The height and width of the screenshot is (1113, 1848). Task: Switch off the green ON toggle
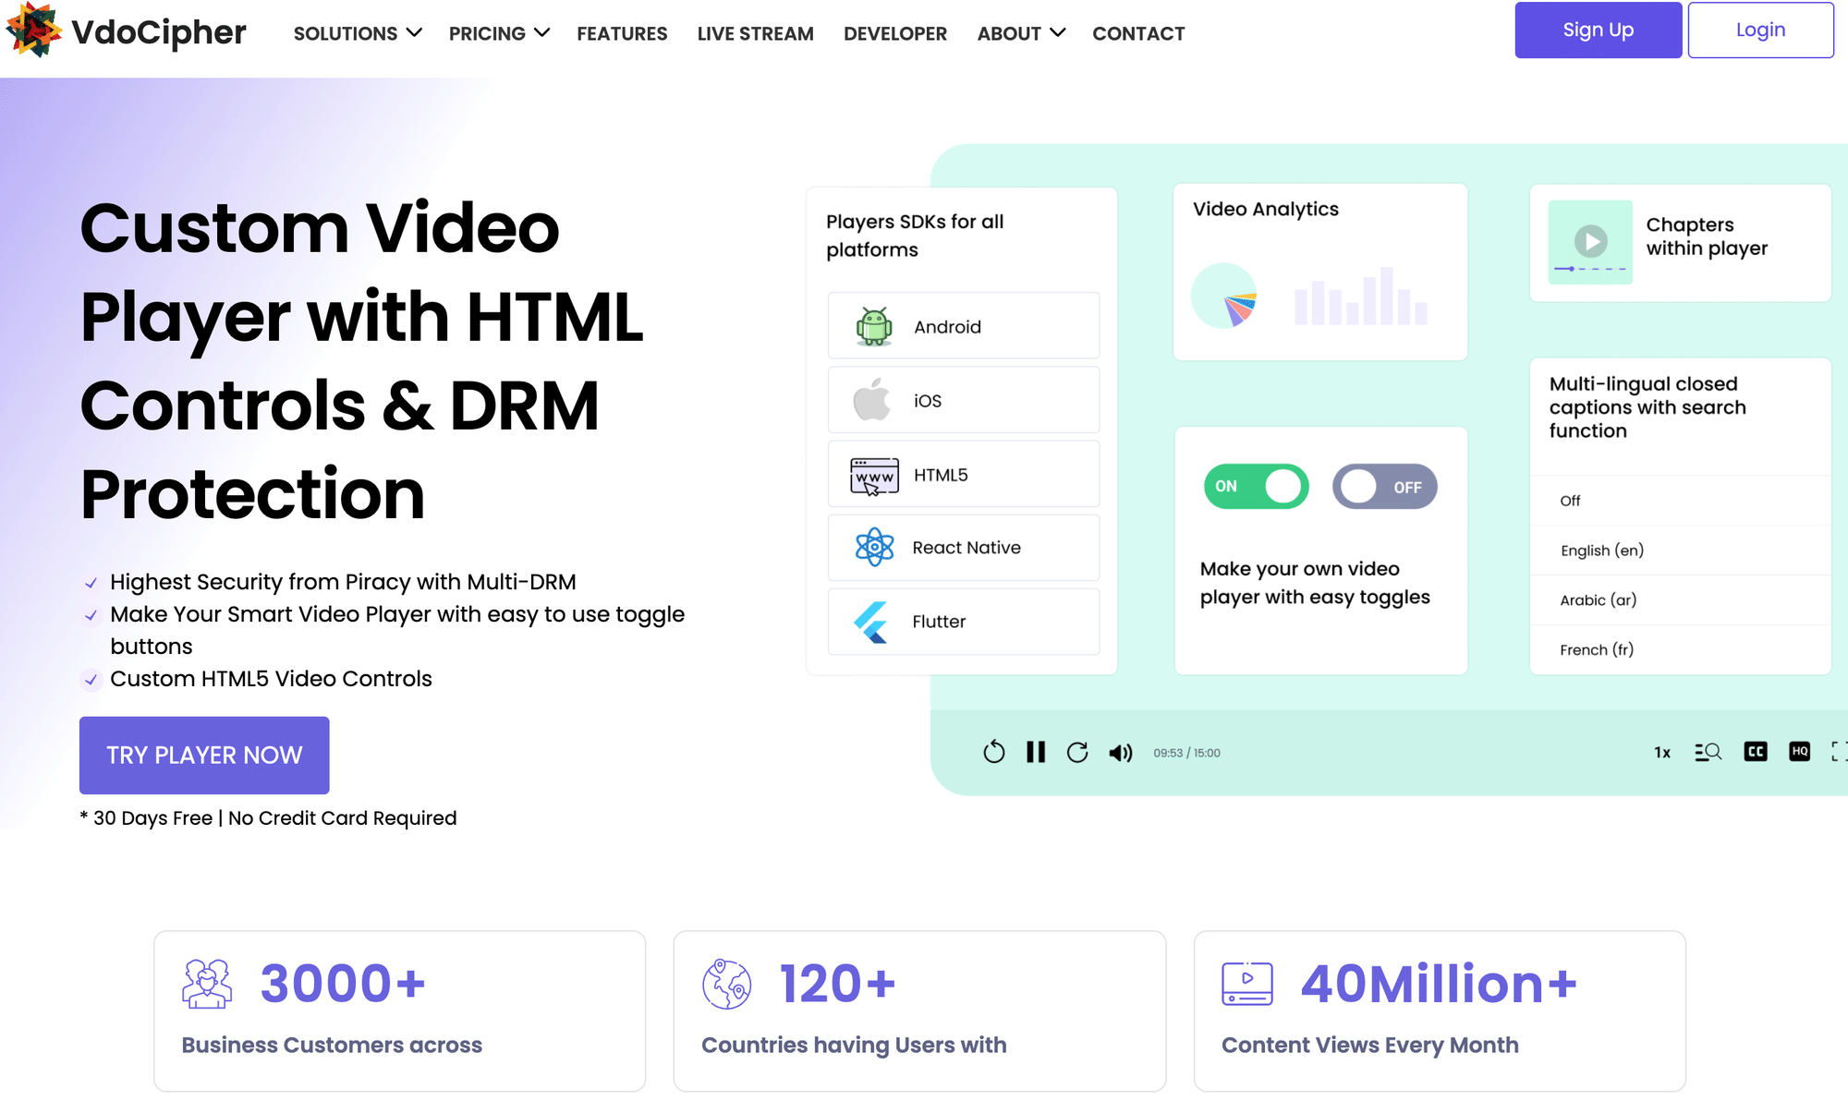pos(1256,487)
